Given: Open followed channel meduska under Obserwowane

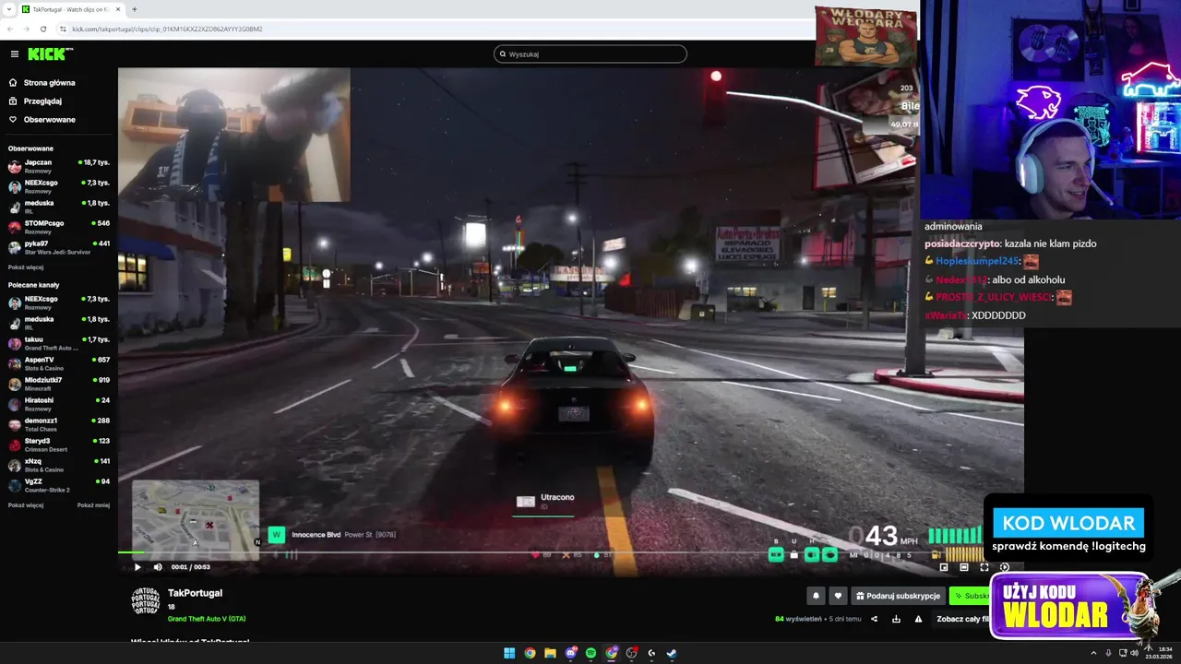Looking at the screenshot, I should (59, 207).
